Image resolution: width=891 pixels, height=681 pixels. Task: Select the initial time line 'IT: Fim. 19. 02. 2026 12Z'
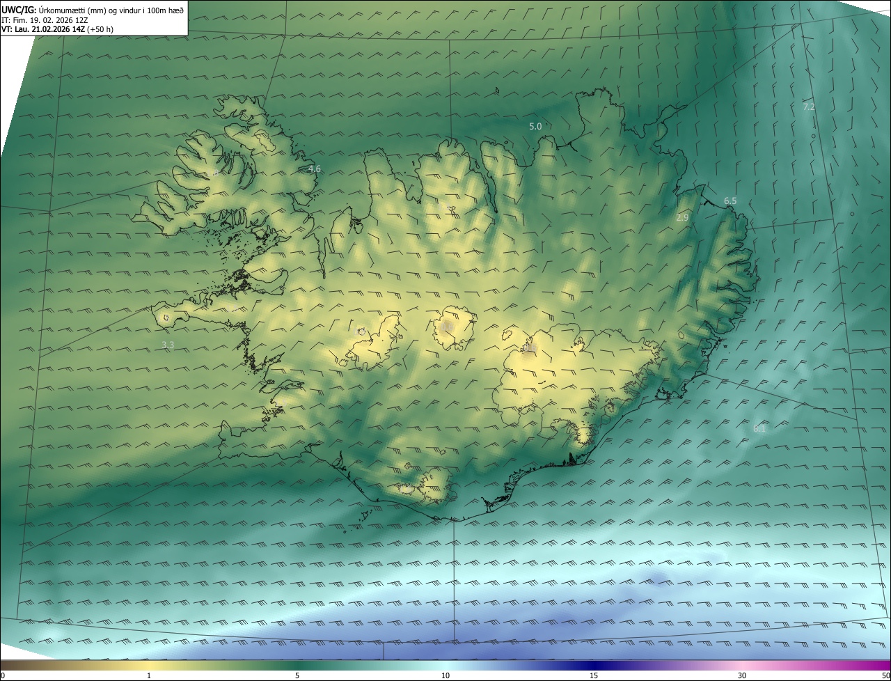45,19
